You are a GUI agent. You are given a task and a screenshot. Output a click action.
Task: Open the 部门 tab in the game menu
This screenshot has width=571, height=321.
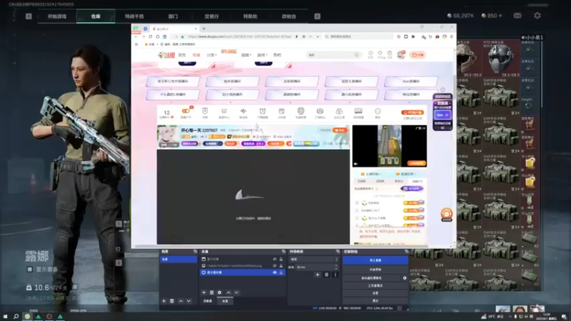(x=173, y=16)
